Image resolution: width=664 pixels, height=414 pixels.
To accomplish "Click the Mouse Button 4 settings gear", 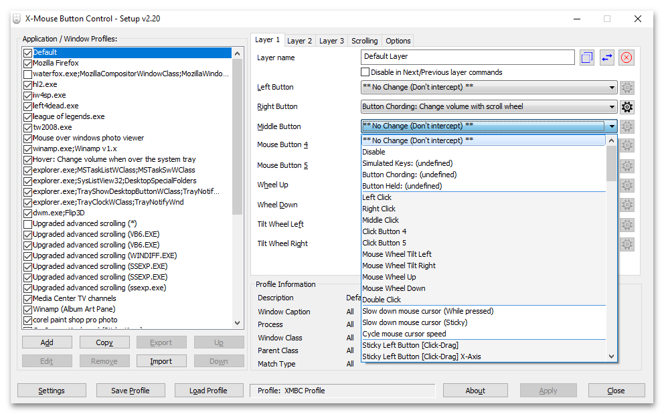I will tap(627, 146).
